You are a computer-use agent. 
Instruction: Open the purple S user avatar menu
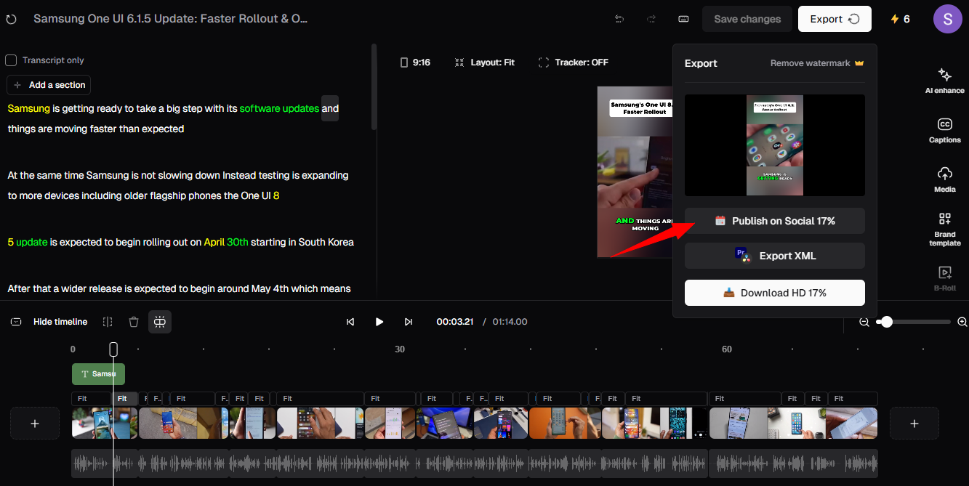click(948, 19)
